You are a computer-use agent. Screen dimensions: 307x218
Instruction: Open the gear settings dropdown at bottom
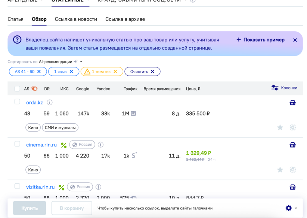(x=291, y=208)
